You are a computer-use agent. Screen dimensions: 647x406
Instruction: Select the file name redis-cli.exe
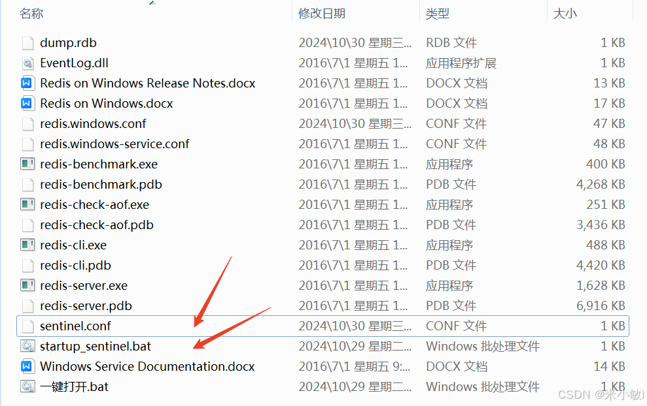(x=73, y=245)
